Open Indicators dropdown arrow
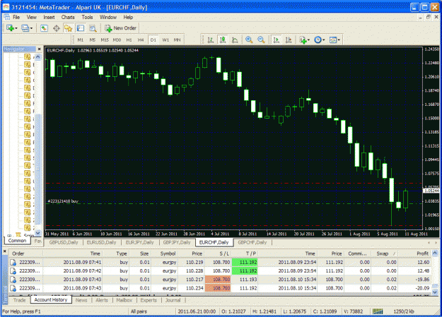The image size is (442, 317). 308,40
